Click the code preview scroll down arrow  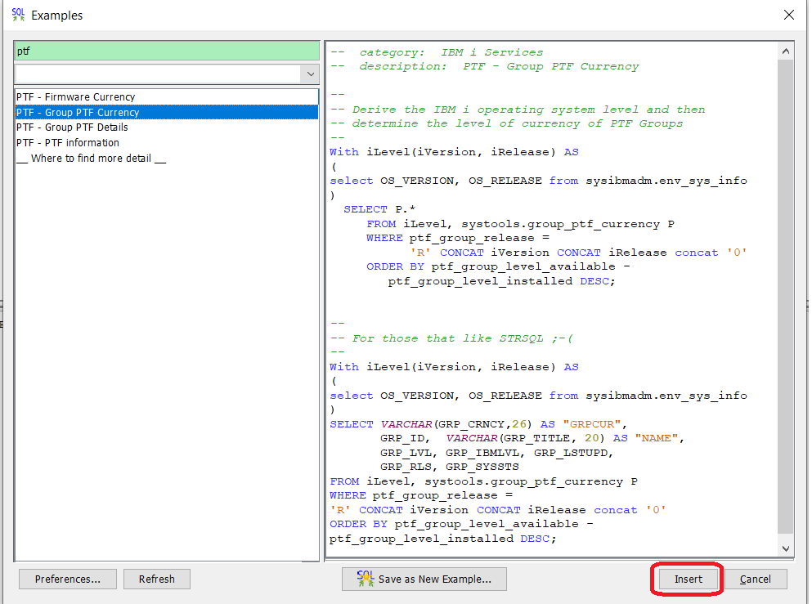point(786,548)
